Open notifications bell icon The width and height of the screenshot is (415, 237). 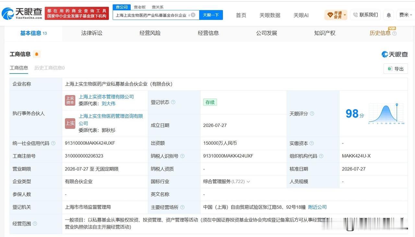pos(389,15)
